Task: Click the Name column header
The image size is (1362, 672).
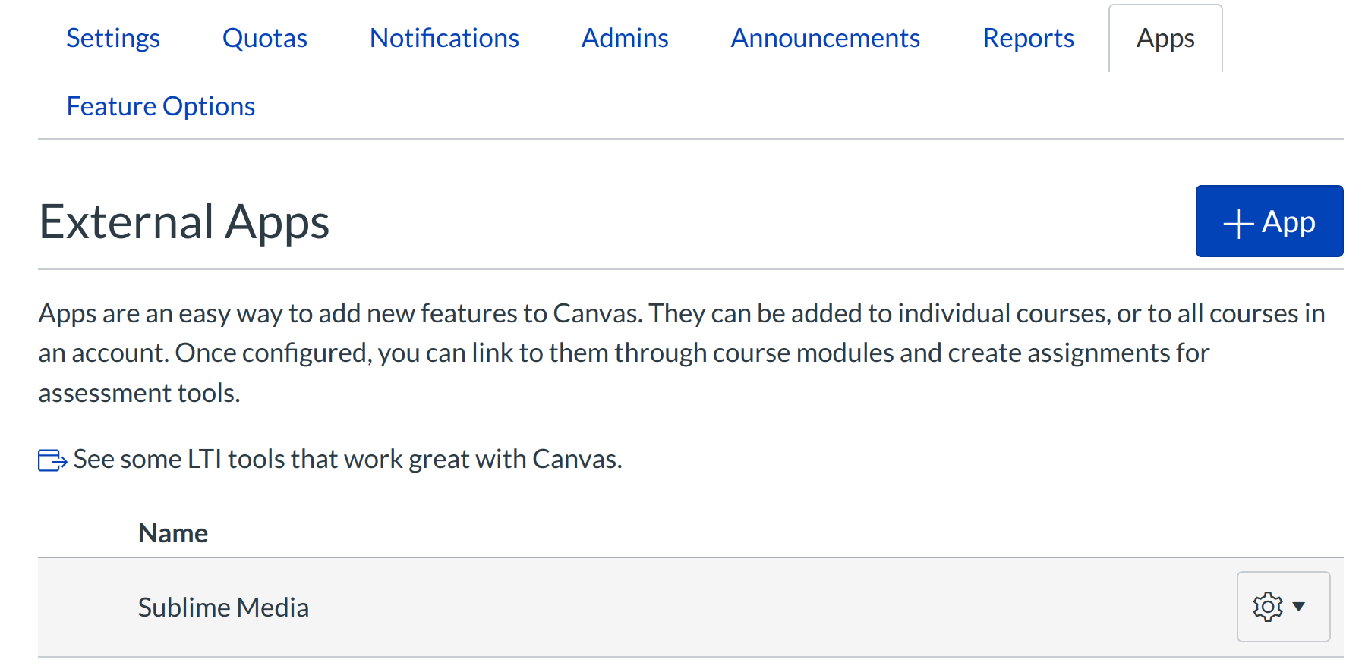Action: point(173,533)
